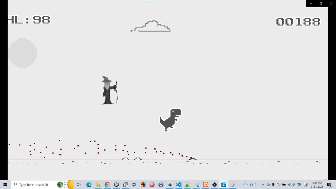Image resolution: width=336 pixels, height=189 pixels.
Task: Open Visual Studio Code from the taskbar
Action: click(x=179, y=185)
